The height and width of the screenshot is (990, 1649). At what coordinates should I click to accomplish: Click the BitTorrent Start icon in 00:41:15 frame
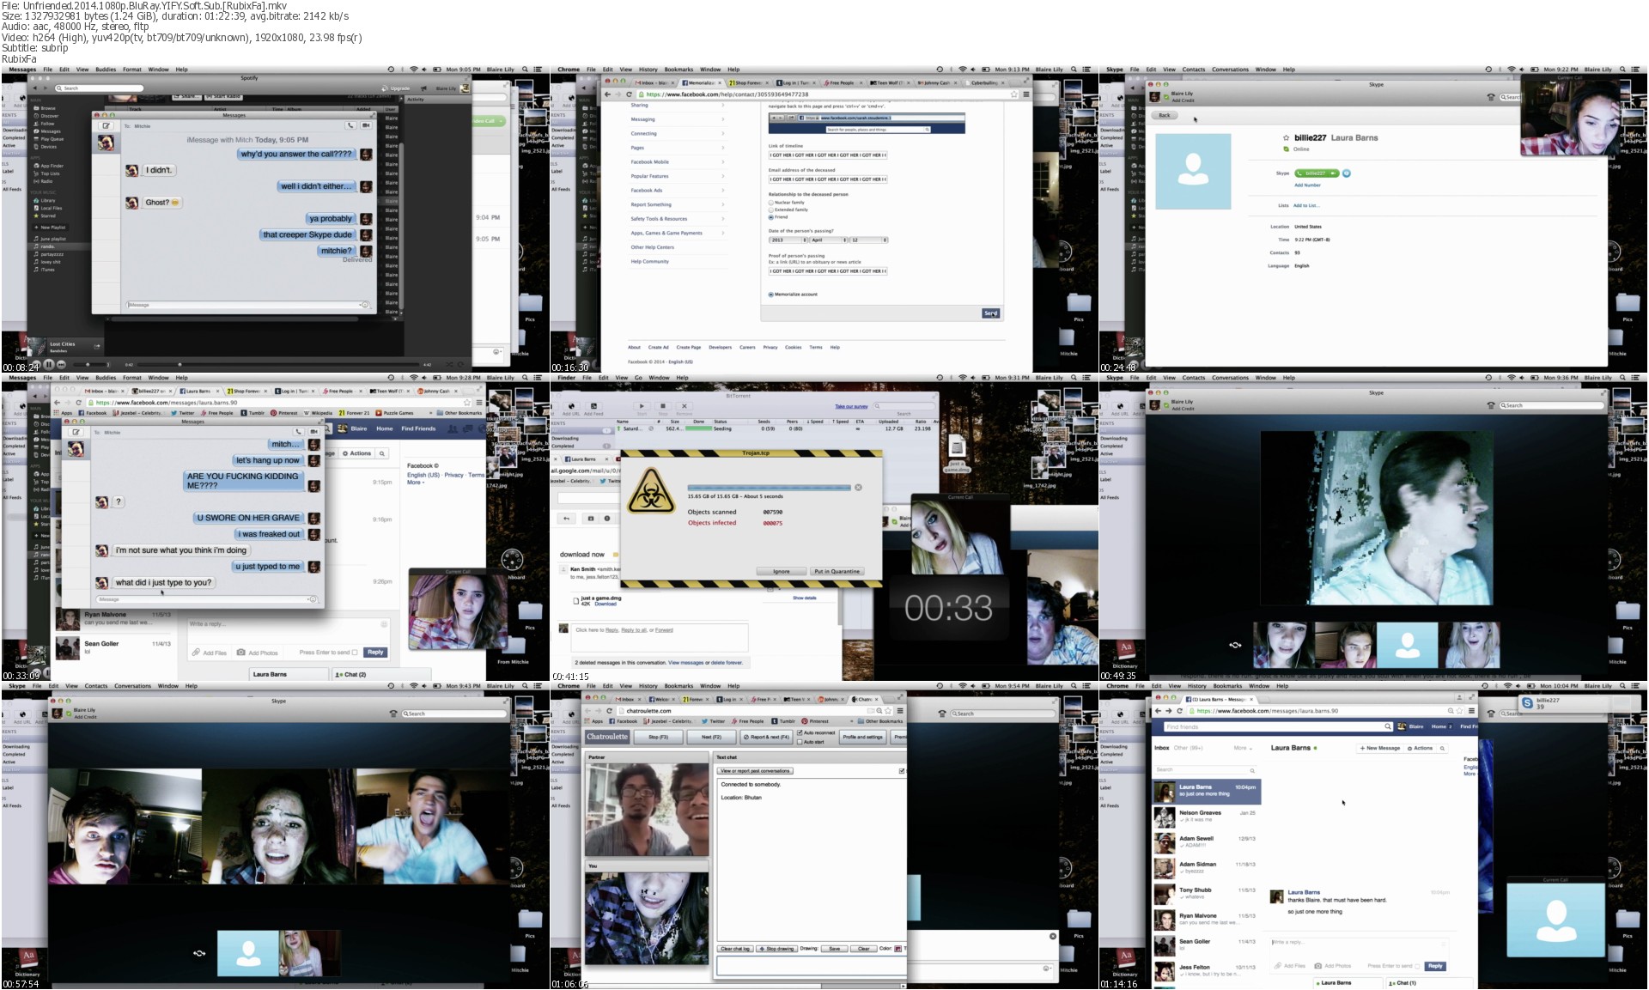coord(642,406)
